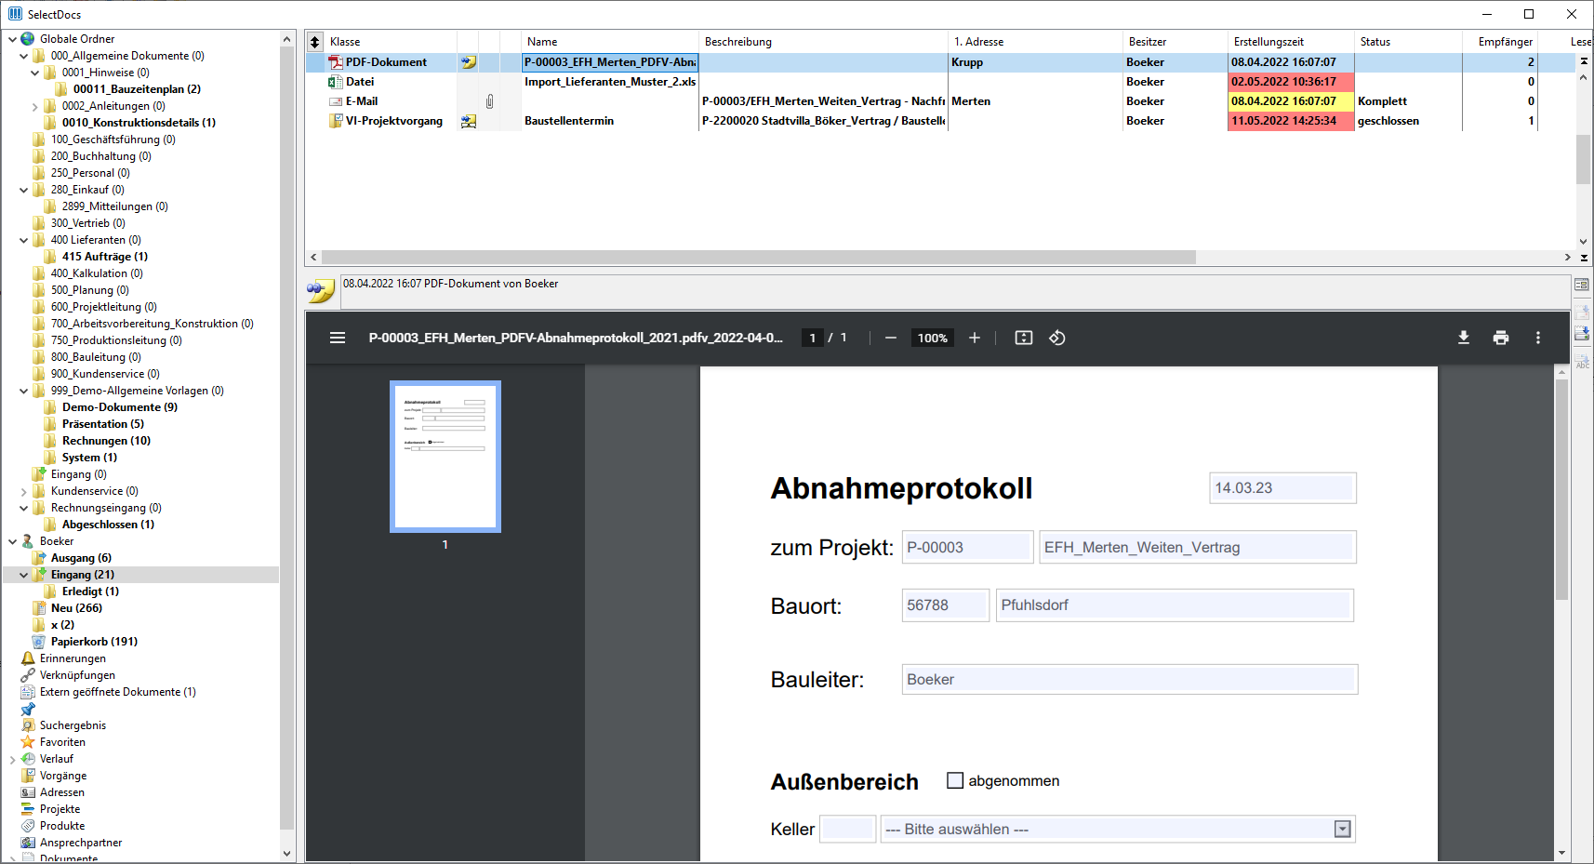This screenshot has height=864, width=1594.
Task: Open the Keller 'Bitte auswählen' dropdown
Action: (x=1118, y=830)
